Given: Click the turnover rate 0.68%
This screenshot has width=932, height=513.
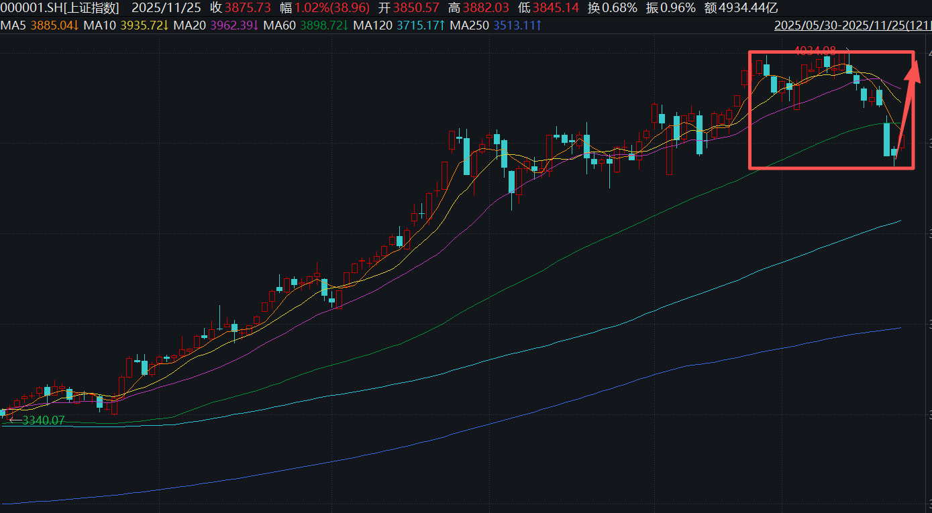Looking at the screenshot, I should (619, 8).
